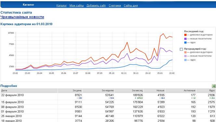Enable the Предыдущий год checkbox

click(x=181, y=49)
